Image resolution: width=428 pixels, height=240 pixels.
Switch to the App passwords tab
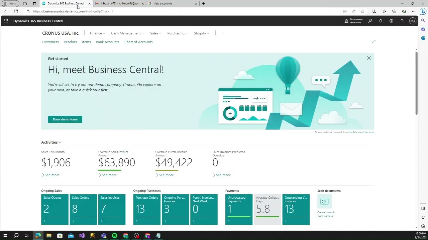pos(172,3)
